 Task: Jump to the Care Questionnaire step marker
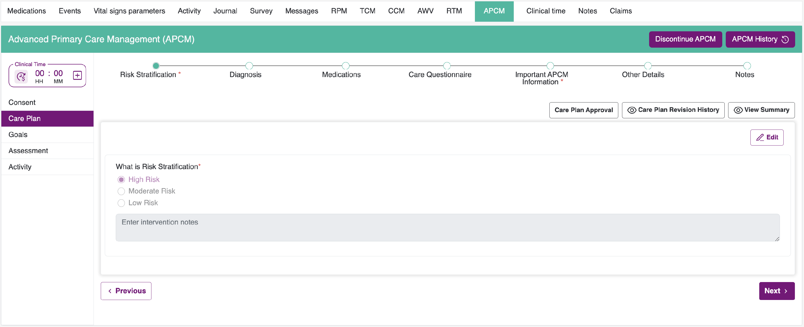coord(447,66)
